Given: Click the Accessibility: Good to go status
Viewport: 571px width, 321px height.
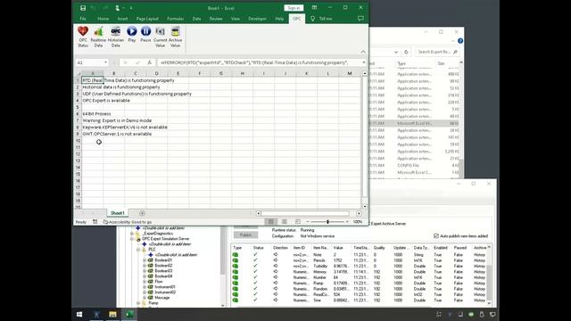Looking at the screenshot, I should [x=128, y=222].
